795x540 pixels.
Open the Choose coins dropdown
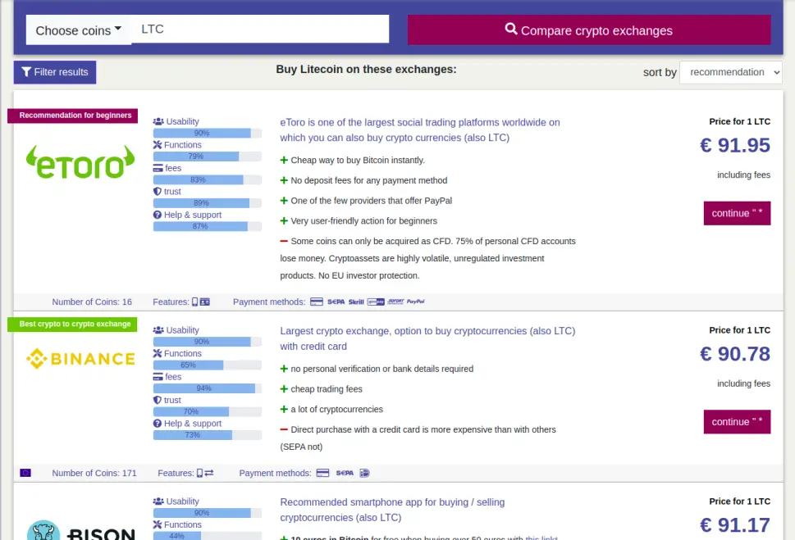[x=79, y=29]
